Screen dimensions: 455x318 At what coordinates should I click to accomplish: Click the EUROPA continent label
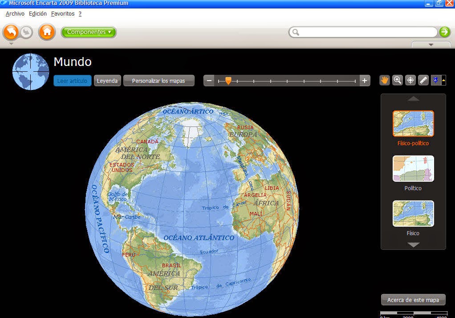tap(243, 135)
